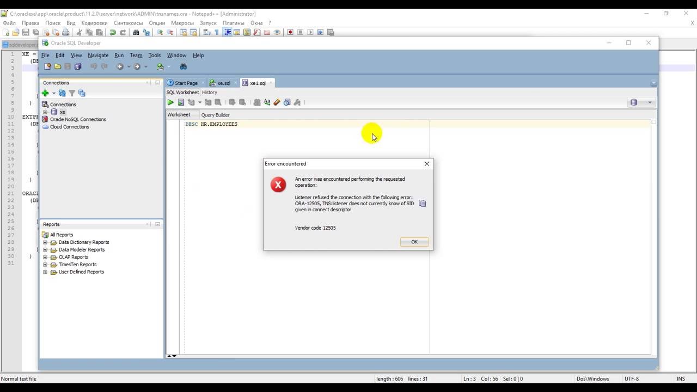The image size is (697, 392).
Task: Click the Notepad++ Print icon
Action: tap(66, 32)
